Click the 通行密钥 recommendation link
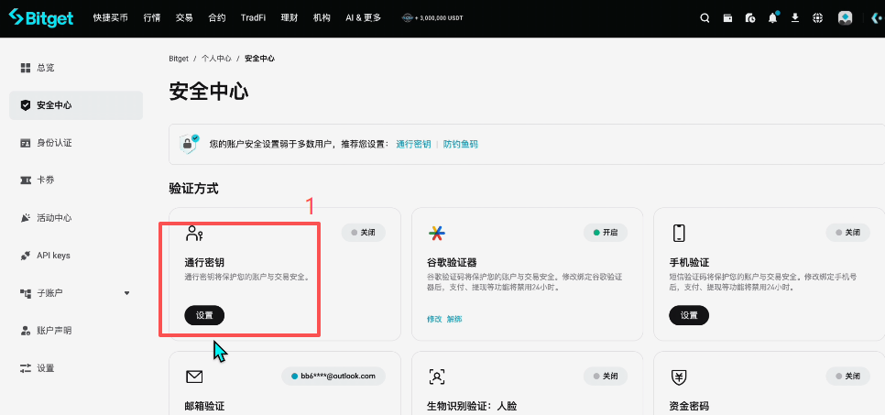Viewport: 885px width, 415px height. coord(413,144)
